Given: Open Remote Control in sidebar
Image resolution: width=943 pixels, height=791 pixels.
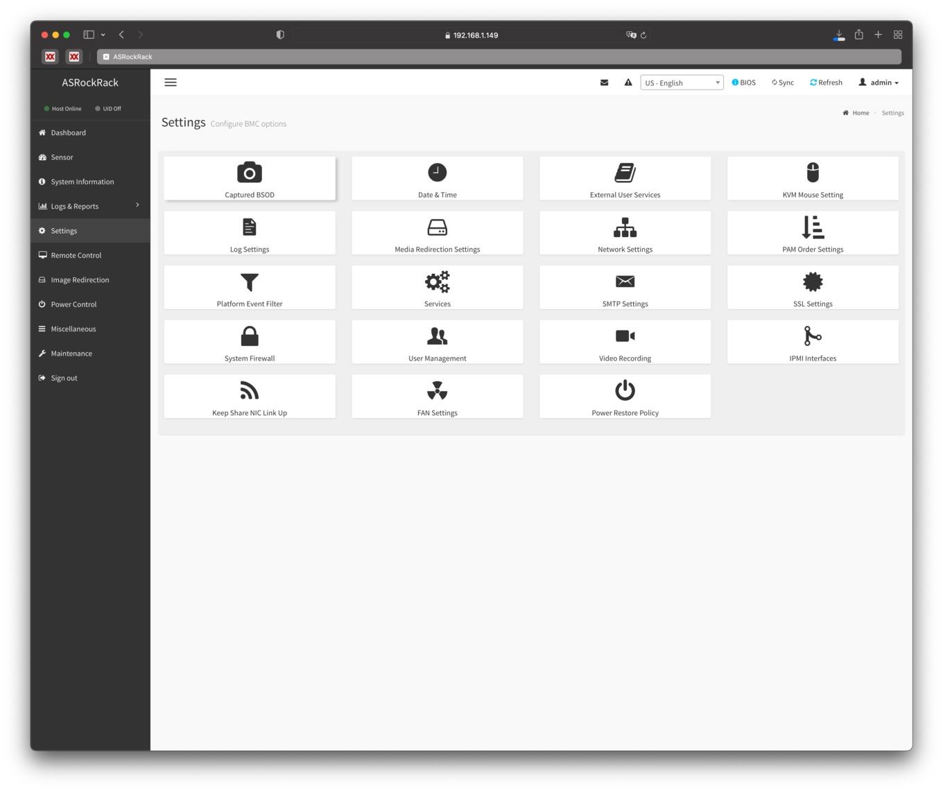Looking at the screenshot, I should [90, 255].
